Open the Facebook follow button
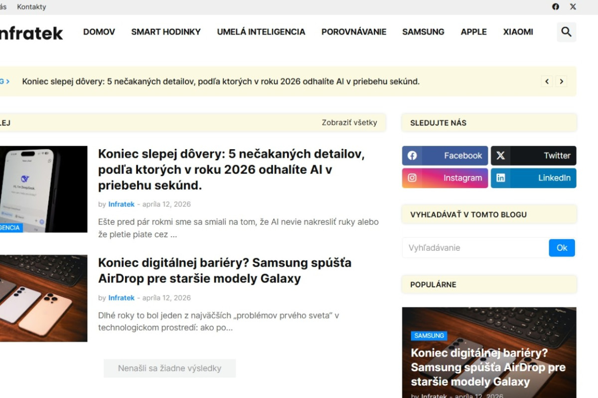 (445, 156)
